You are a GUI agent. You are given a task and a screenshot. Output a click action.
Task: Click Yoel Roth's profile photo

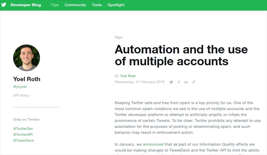click(x=26, y=58)
